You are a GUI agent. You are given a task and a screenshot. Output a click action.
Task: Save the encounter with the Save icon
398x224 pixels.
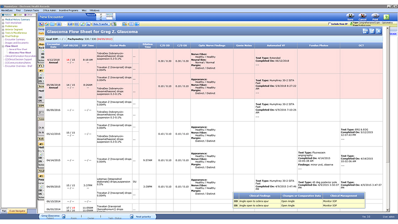(350, 16)
